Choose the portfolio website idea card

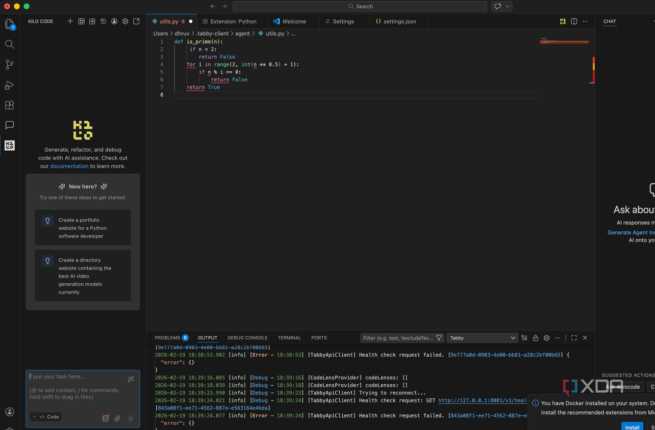coord(83,228)
